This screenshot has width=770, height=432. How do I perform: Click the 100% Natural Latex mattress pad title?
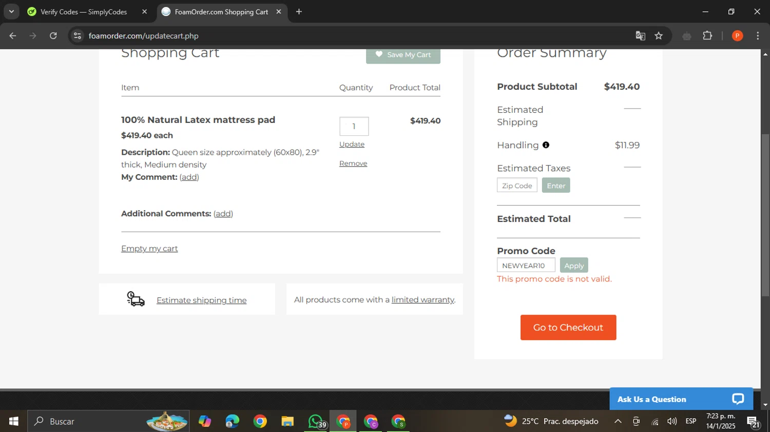(x=198, y=120)
